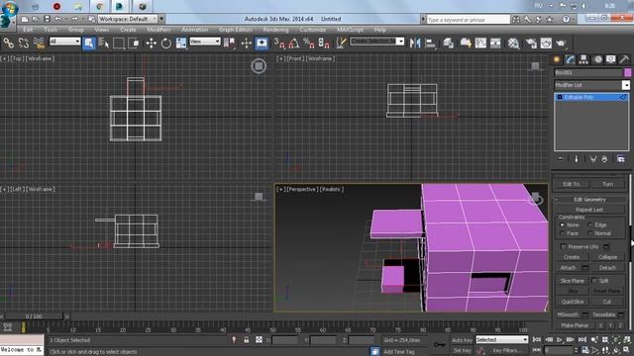This screenshot has width=634, height=356.
Task: Open the Material Editor
Action: 513,43
